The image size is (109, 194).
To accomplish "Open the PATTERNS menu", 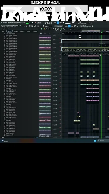I will click(x=10, y=23).
